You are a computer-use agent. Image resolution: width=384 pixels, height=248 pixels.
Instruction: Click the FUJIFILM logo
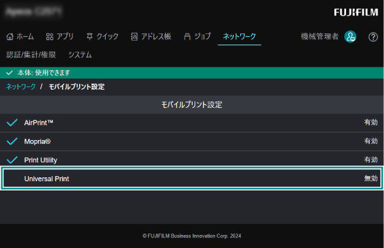click(356, 12)
